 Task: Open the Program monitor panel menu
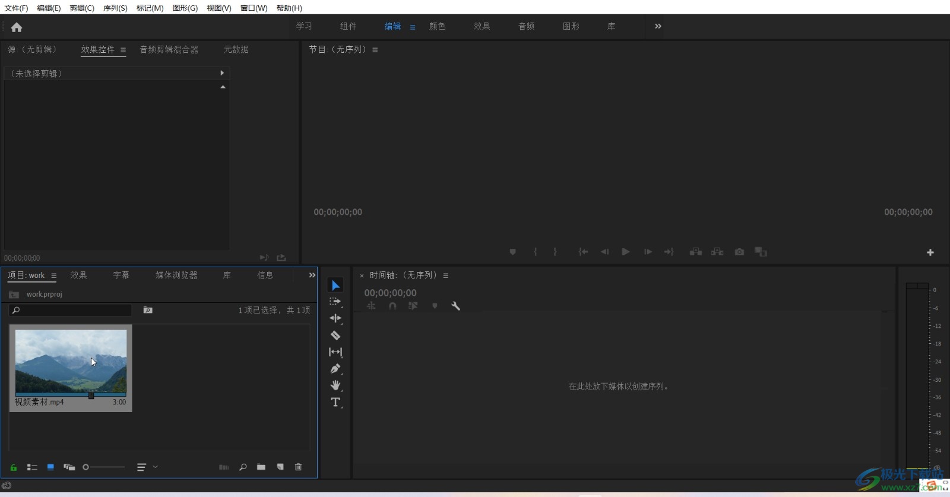pos(375,50)
